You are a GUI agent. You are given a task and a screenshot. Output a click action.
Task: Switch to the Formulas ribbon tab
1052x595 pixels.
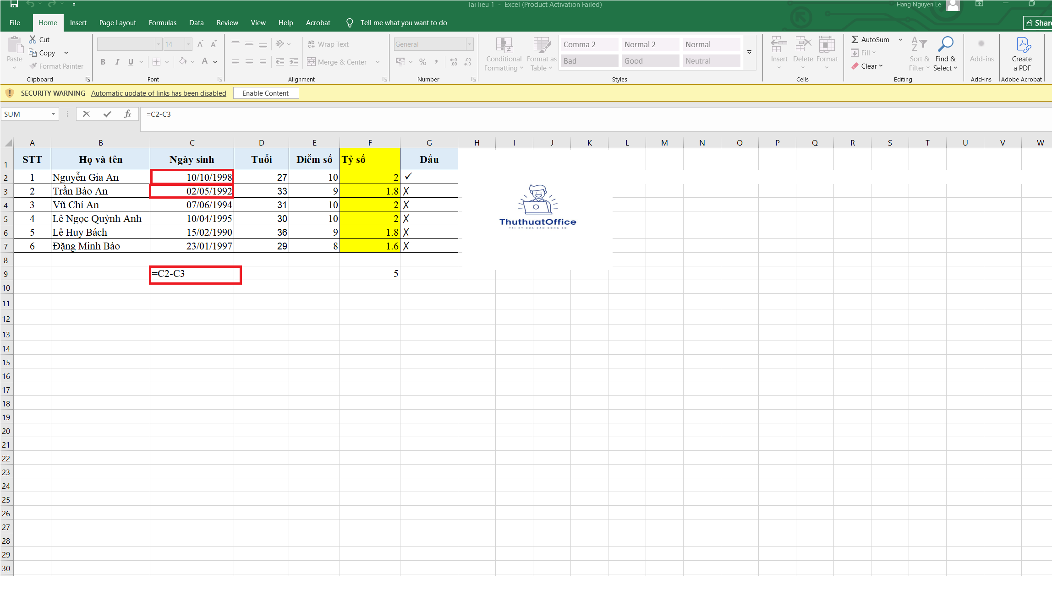pos(162,22)
